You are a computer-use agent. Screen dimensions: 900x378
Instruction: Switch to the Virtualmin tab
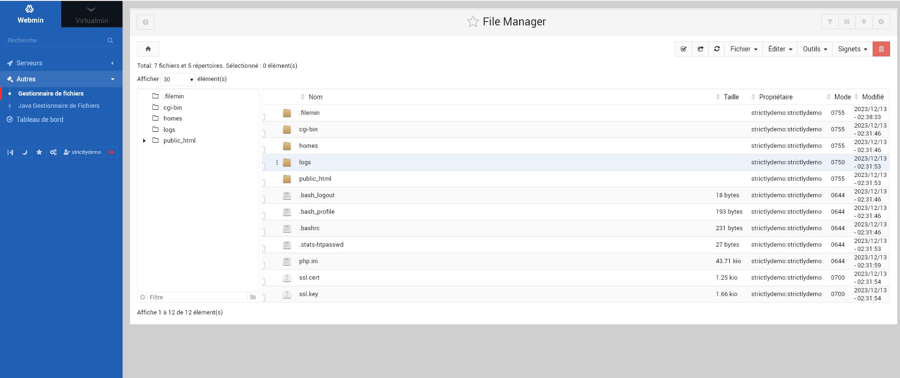pyautogui.click(x=92, y=14)
